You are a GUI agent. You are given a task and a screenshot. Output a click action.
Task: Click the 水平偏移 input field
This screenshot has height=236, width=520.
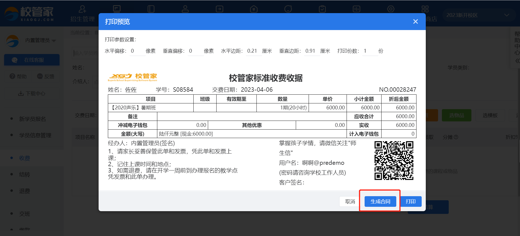point(137,51)
